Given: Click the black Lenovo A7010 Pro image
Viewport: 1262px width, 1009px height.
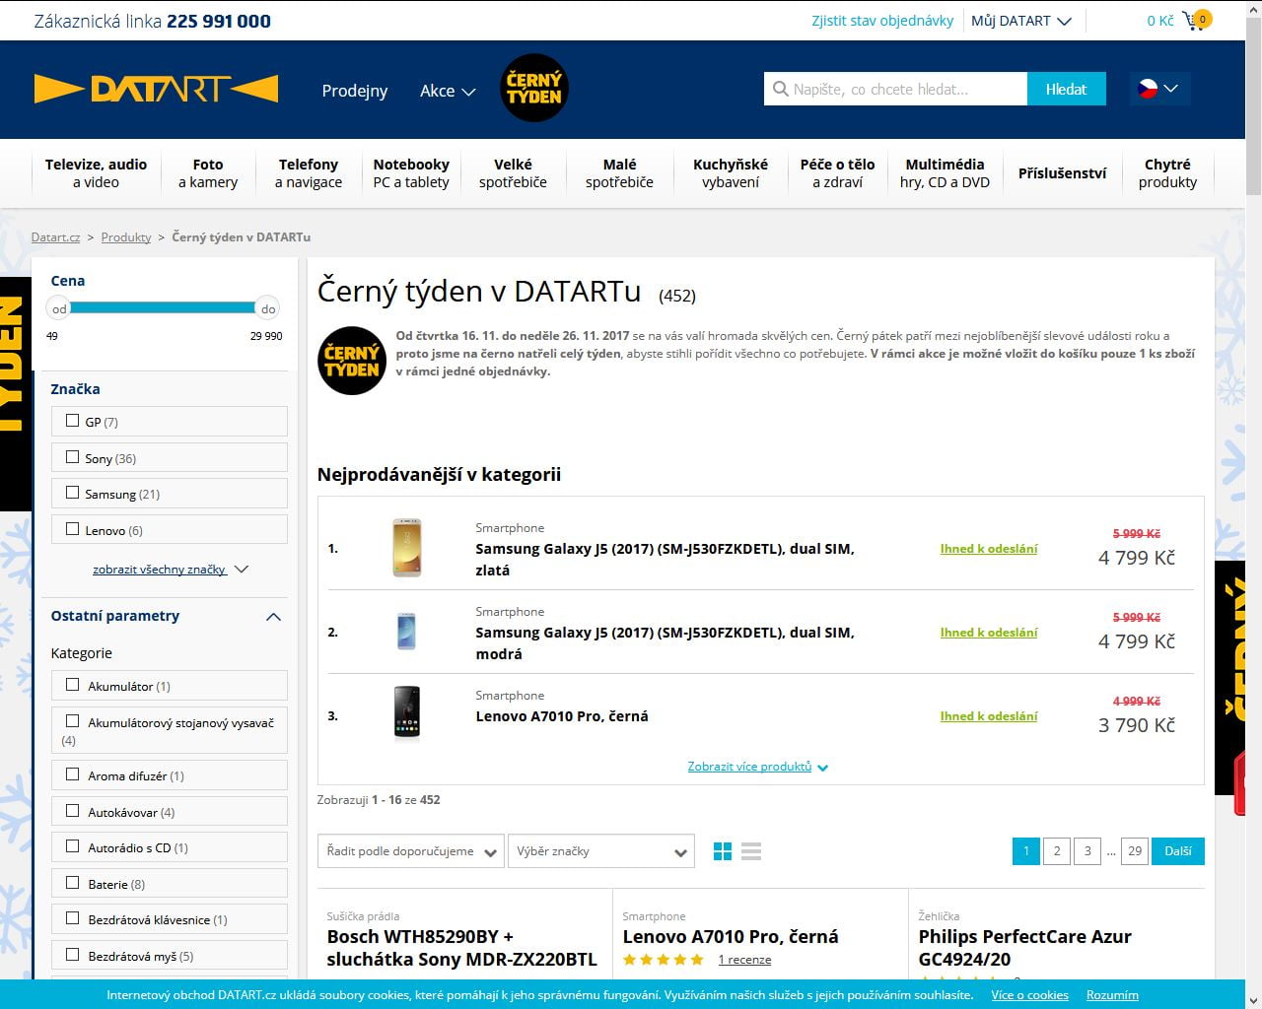Looking at the screenshot, I should pos(406,713).
